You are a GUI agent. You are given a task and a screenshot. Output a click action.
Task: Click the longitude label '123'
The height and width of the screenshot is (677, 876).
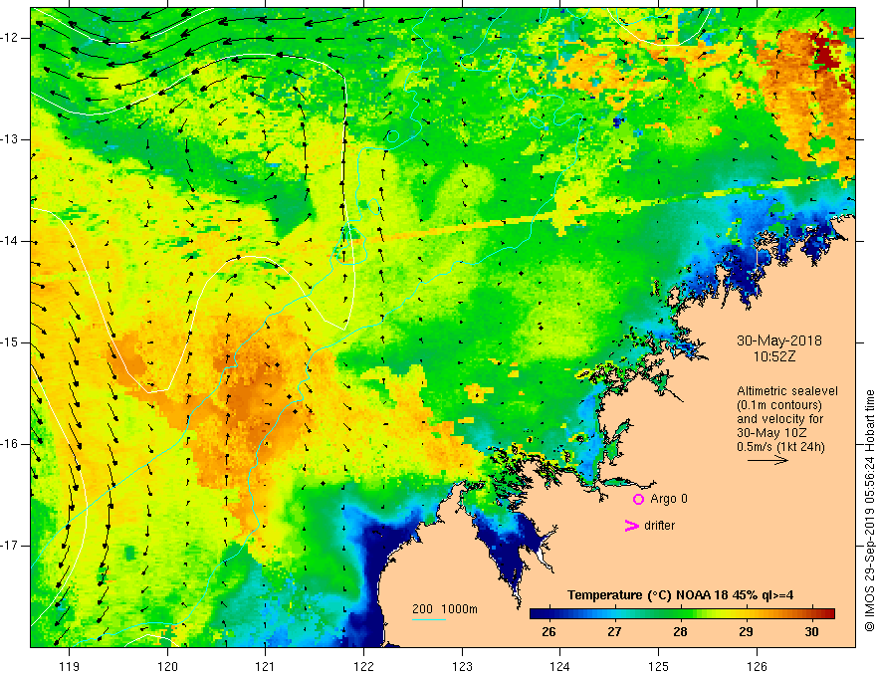(462, 666)
